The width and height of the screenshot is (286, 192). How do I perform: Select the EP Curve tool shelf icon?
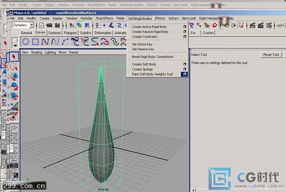pyautogui.click(x=45, y=42)
